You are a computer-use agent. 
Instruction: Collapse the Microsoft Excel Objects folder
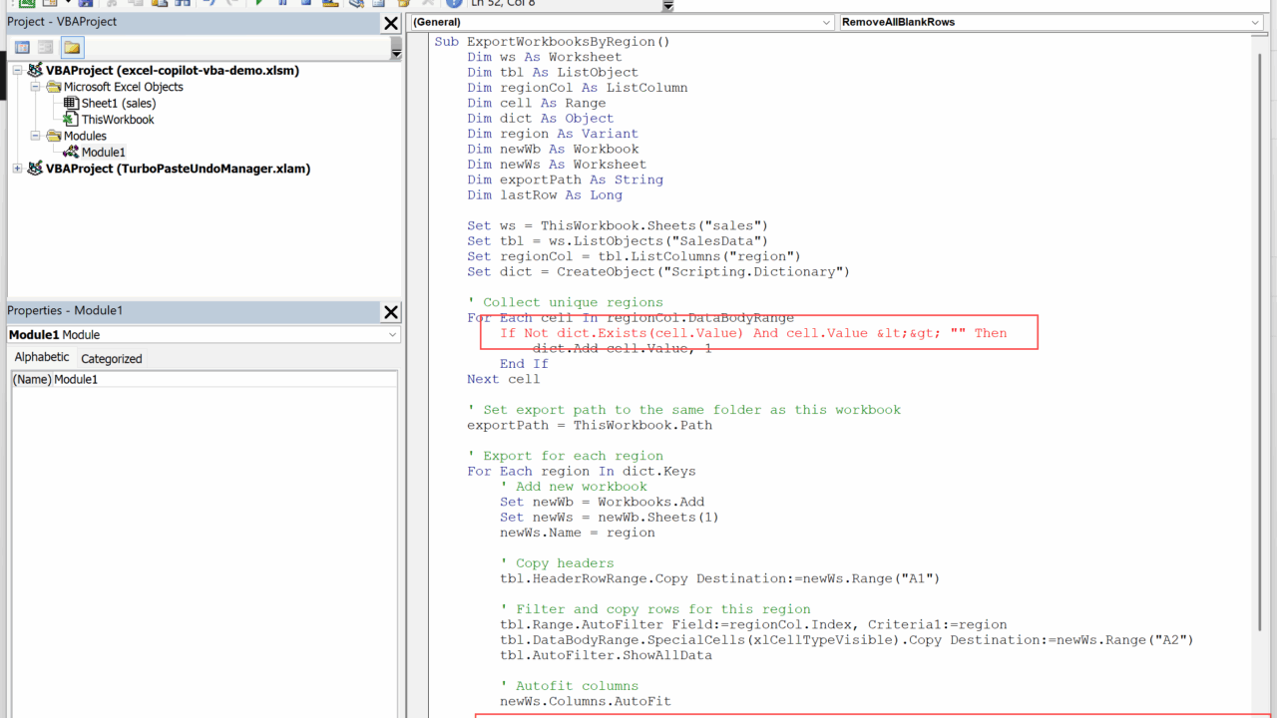(35, 87)
